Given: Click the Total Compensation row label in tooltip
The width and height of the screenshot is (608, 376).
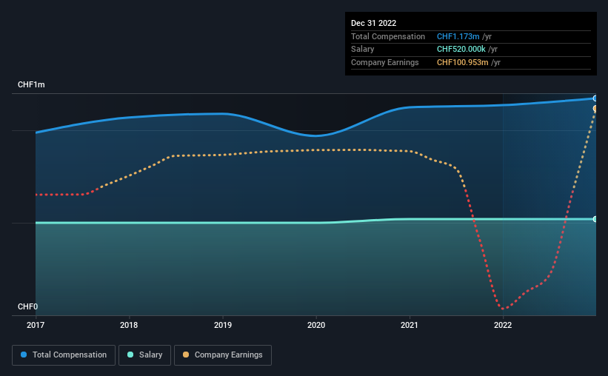Looking at the screenshot, I should click(x=388, y=36).
